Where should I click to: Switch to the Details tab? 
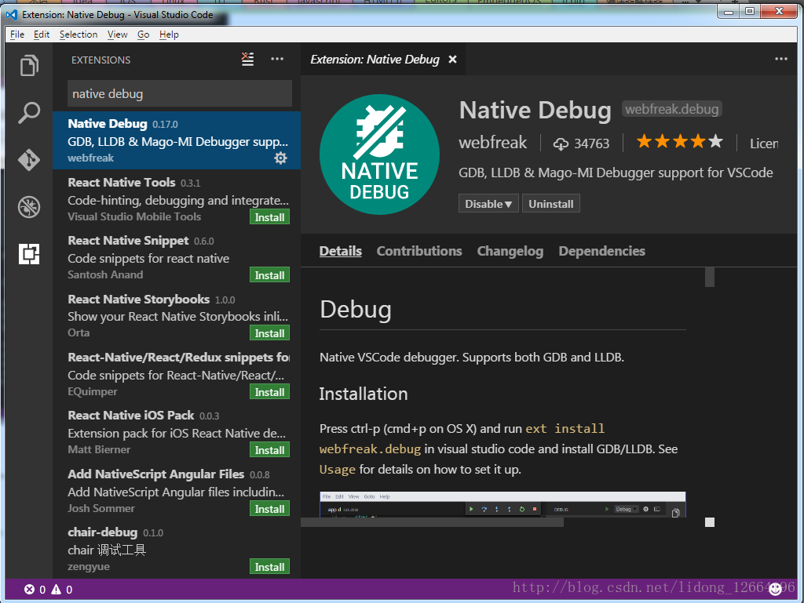(341, 251)
